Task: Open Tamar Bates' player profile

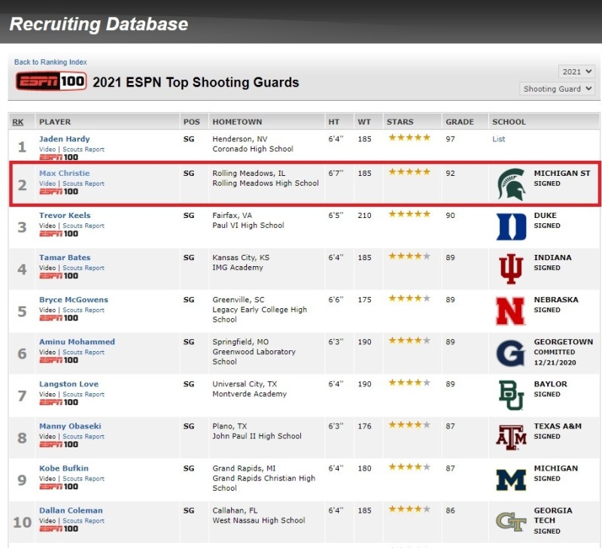Action: [x=65, y=258]
